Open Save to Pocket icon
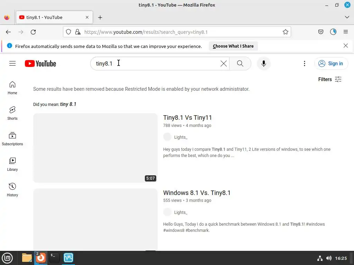The width and height of the screenshot is (354, 265). (x=320, y=32)
